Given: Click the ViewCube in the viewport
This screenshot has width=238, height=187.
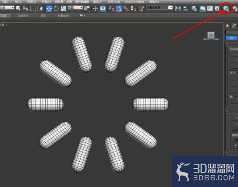Looking at the screenshot, I should coord(211,36).
